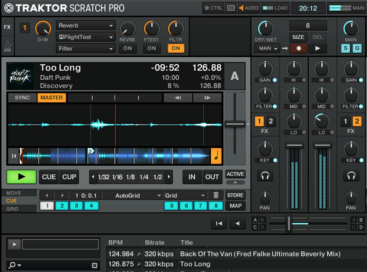Switch to the MOVE tab
The image size is (367, 272).
[x=19, y=193]
